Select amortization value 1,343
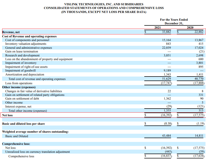206x161 pixels. (x=167, y=74)
